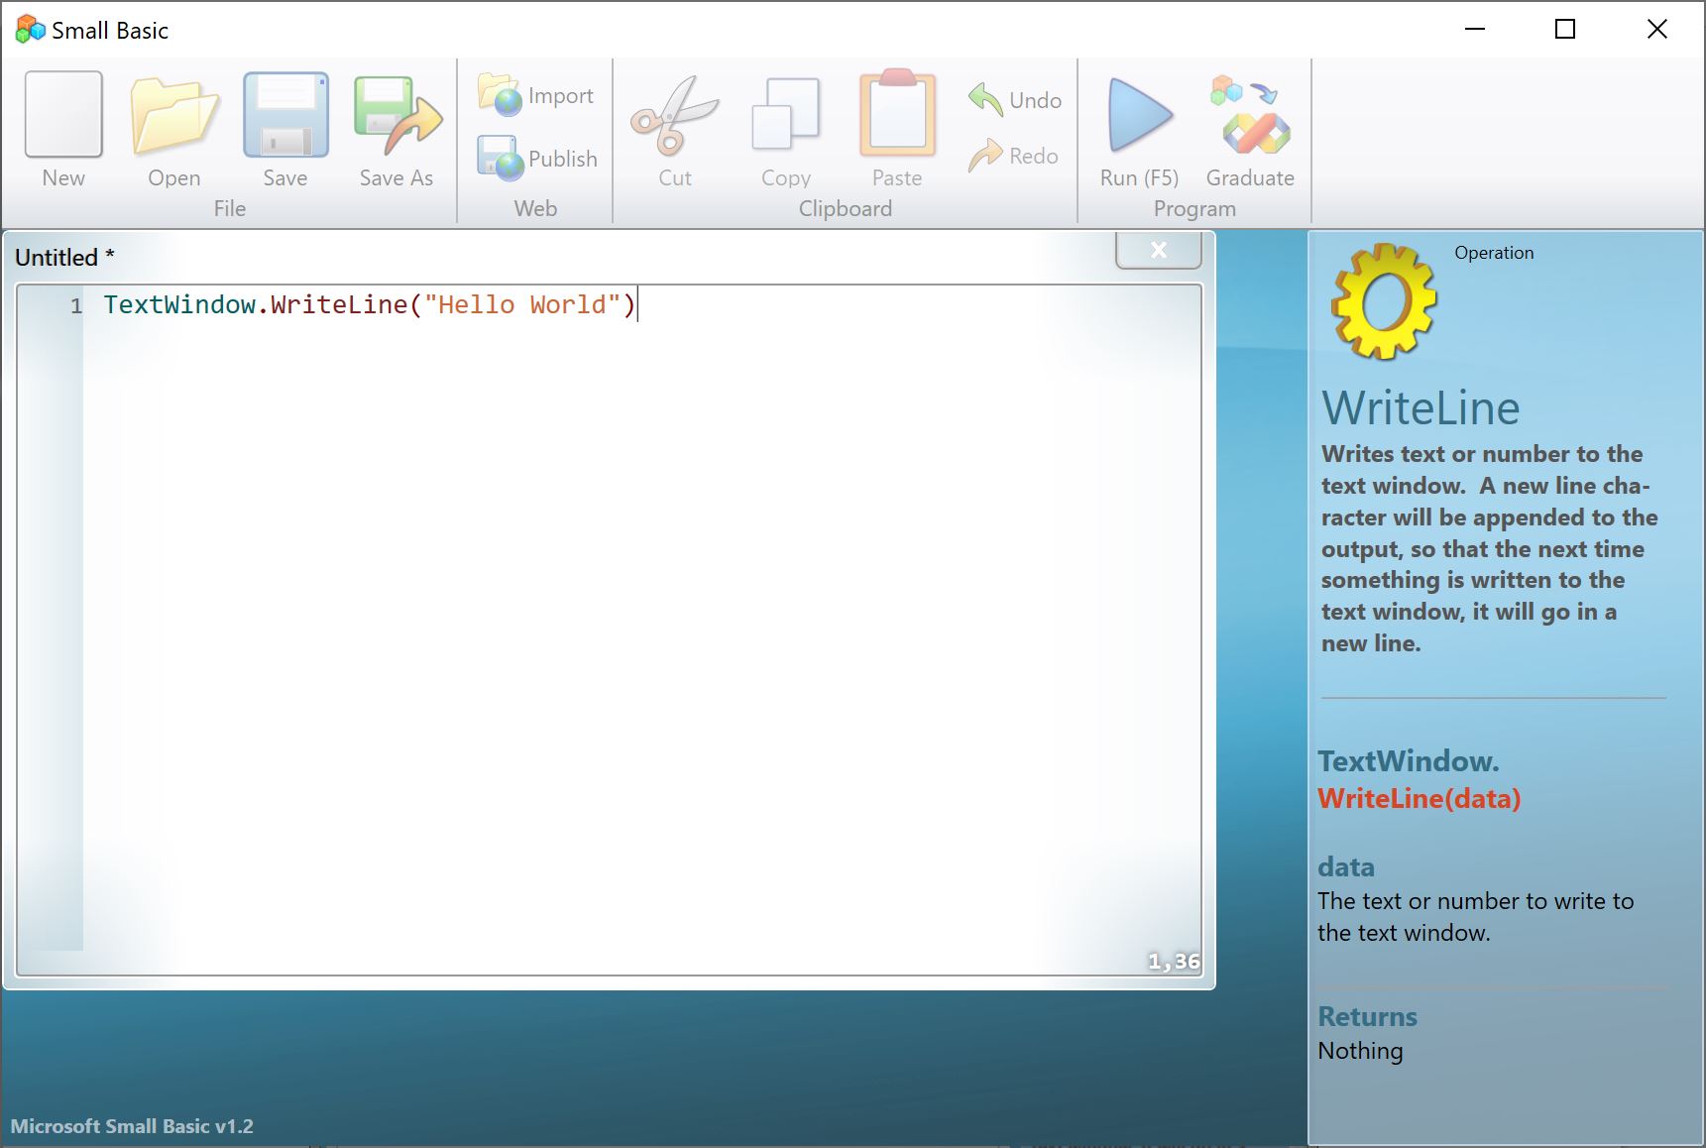Paste from clipboard with Paste icon
The height and width of the screenshot is (1148, 1706).
897,113
